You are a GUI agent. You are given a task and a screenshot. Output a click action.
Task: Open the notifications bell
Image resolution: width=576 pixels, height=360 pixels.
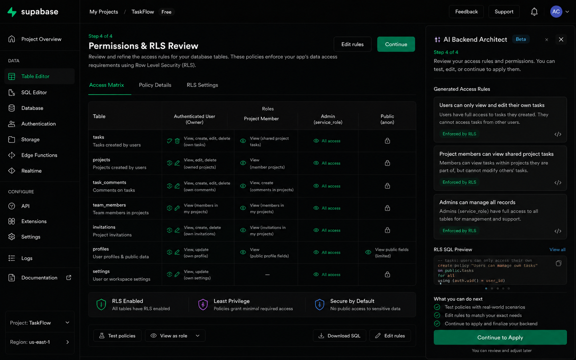(534, 12)
